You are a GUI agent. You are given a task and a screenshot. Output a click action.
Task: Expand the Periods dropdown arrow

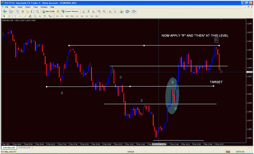tap(130, 11)
